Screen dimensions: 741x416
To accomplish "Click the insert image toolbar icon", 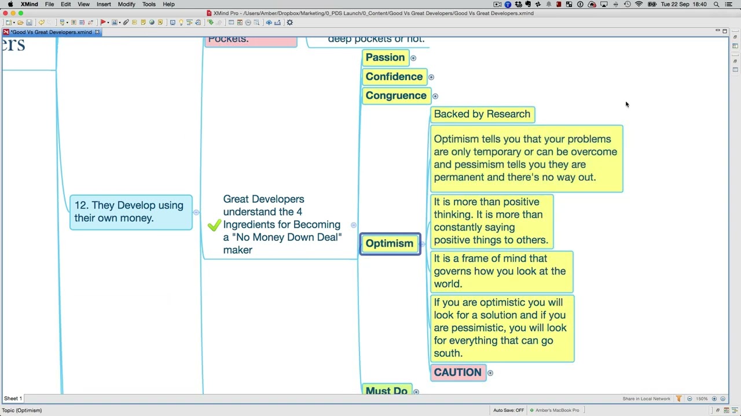I will (x=115, y=23).
